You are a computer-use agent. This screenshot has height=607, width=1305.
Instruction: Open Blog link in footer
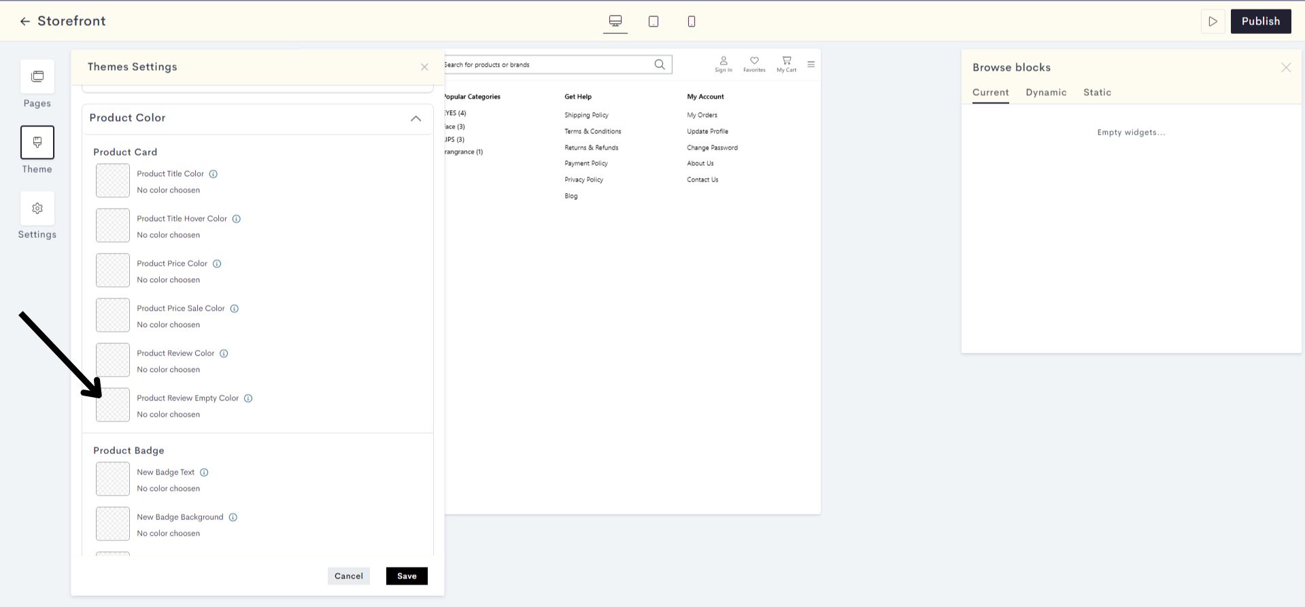pos(571,196)
